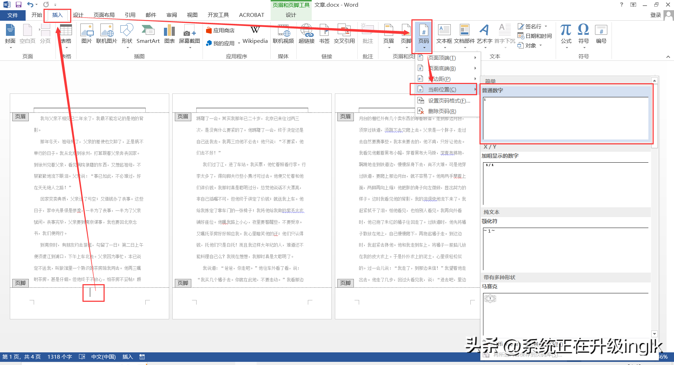This screenshot has width=674, height=365.
Task: Insert a page break (分页)
Action: tap(45, 34)
